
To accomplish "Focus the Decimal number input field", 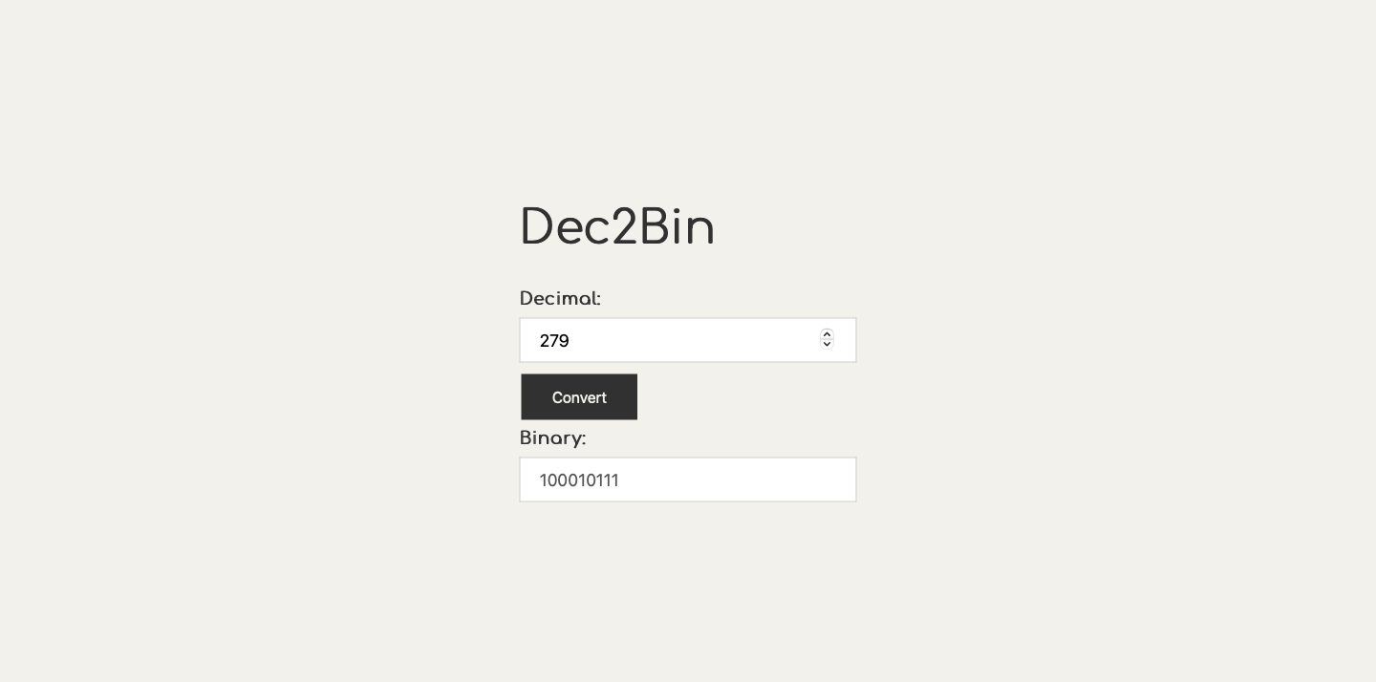I will [688, 340].
